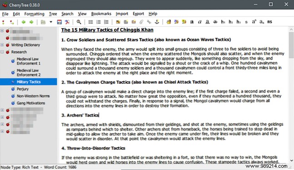Click the open folder toolbar icon
Viewport: 294px width, 170px height.
(43, 22)
